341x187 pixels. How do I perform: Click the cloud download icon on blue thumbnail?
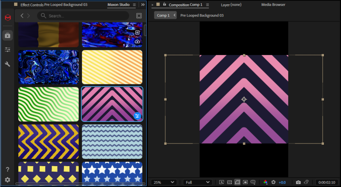click(x=137, y=41)
